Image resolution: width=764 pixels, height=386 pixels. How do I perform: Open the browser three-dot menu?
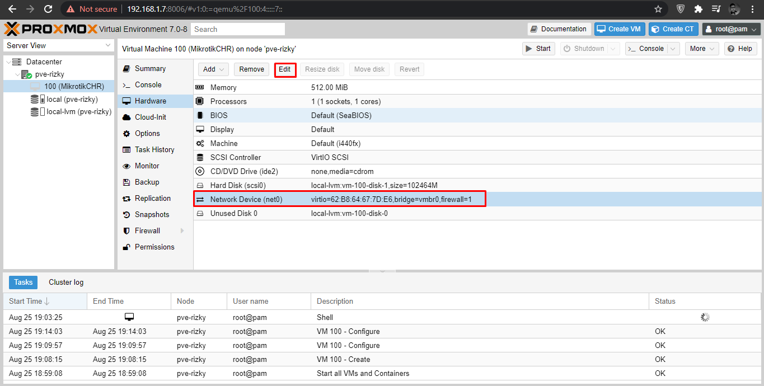click(x=753, y=9)
